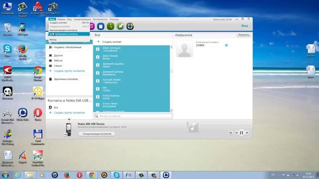Open the Синхронизация menu
319x179 pixels.
pos(82,19)
